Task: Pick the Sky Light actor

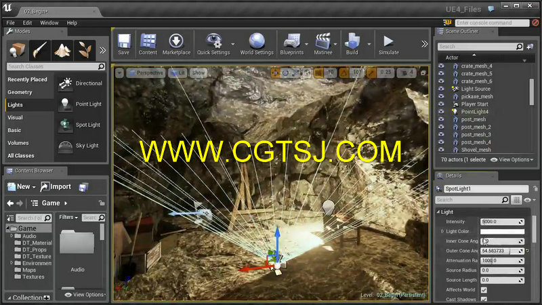Action: (81, 146)
